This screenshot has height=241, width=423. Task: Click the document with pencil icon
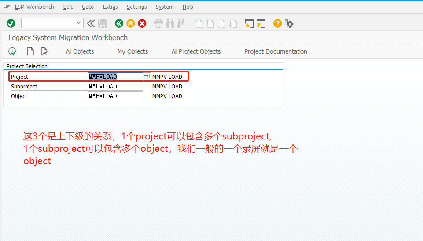[x=44, y=51]
